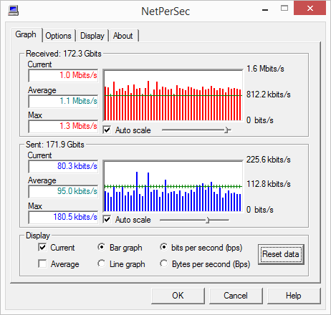The height and width of the screenshot is (315, 331).
Task: Close the NetPerSec window
Action: (310, 9)
